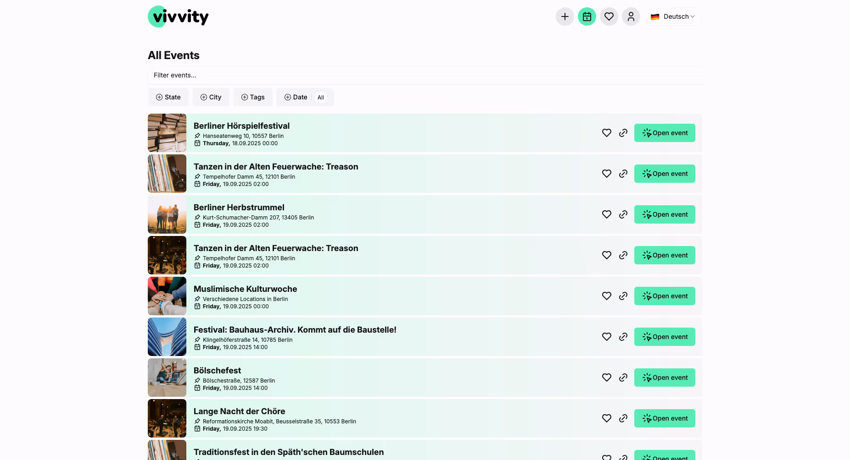Click the vivvity logo
This screenshot has width=850, height=460.
[178, 16]
